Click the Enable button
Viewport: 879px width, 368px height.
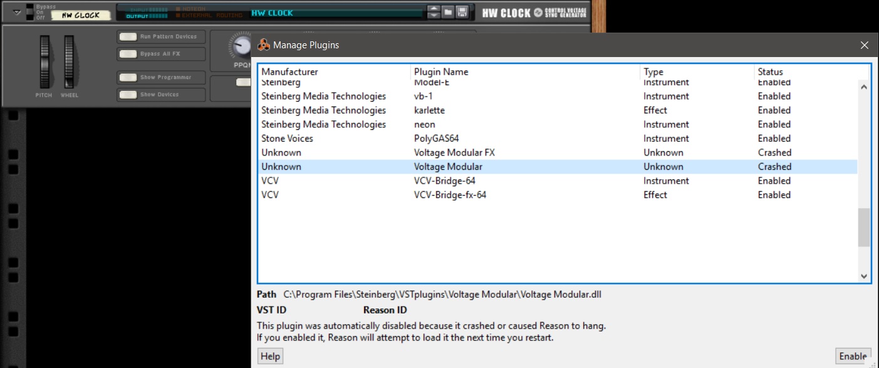click(853, 356)
